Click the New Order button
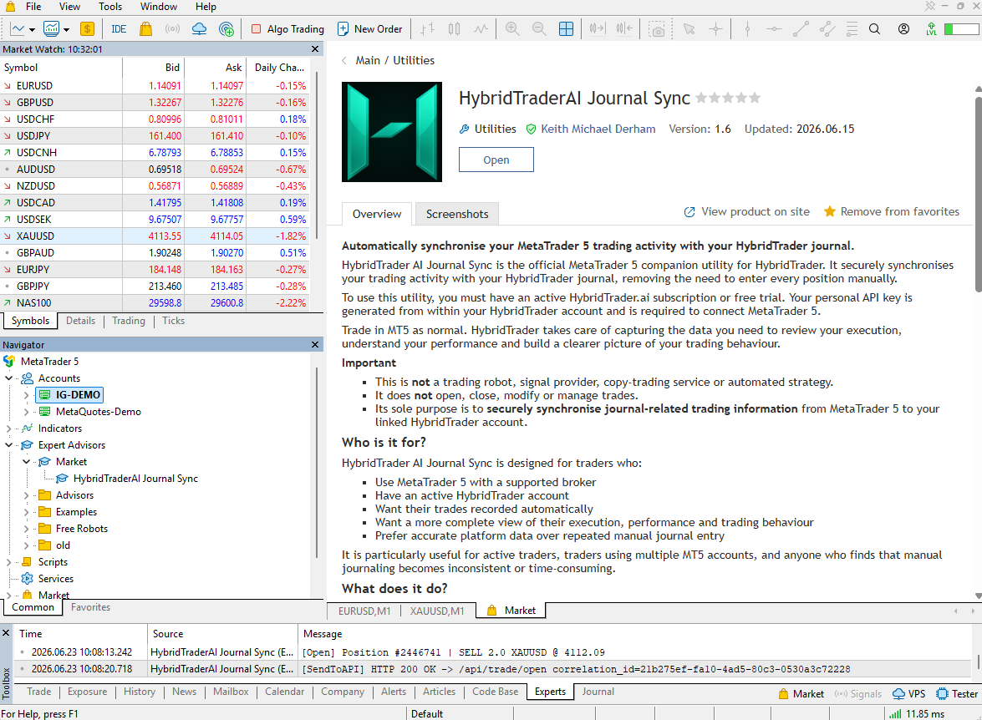Image resolution: width=982 pixels, height=720 pixels. pos(370,28)
